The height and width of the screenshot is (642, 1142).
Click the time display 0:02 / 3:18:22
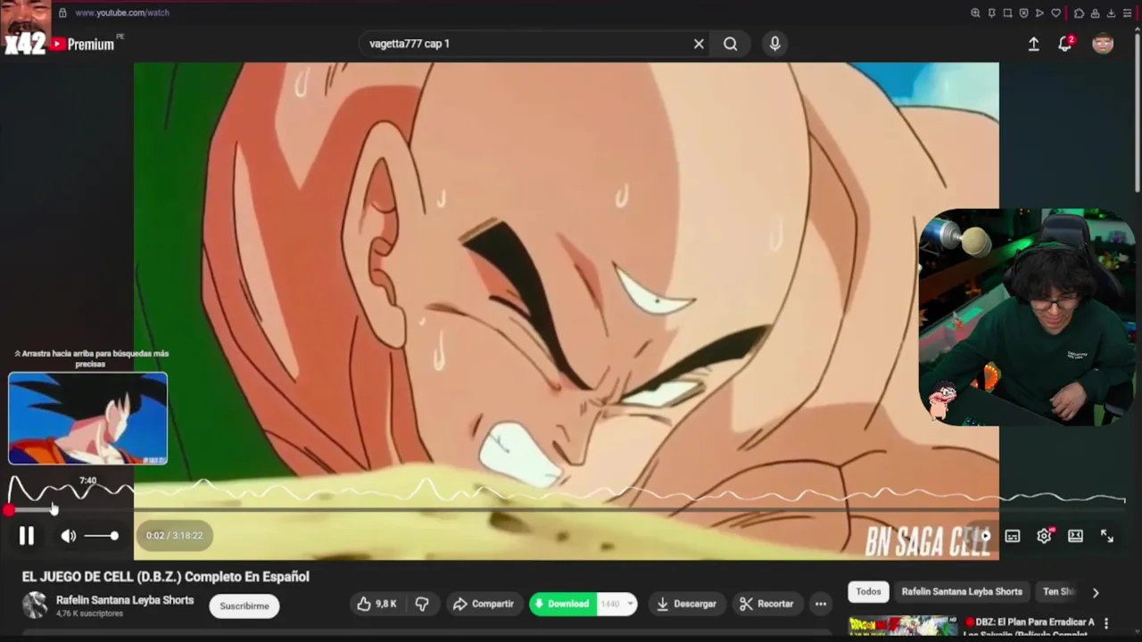pos(175,536)
